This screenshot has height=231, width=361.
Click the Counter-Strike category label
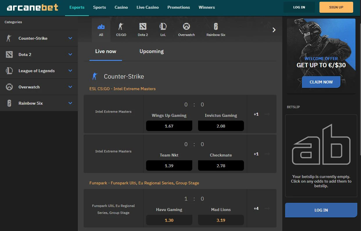[33, 38]
